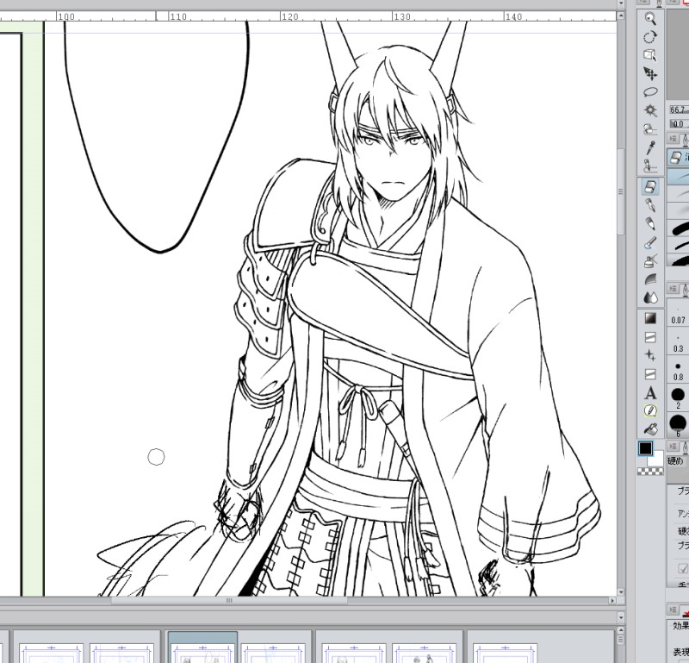
Task: Select the highlighted eraser stroke preview
Action: click(679, 178)
